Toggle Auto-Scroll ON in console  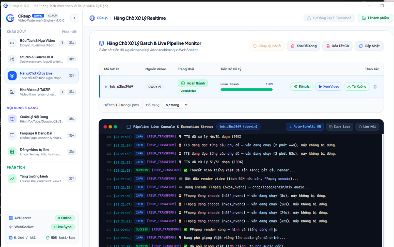[x=305, y=127]
